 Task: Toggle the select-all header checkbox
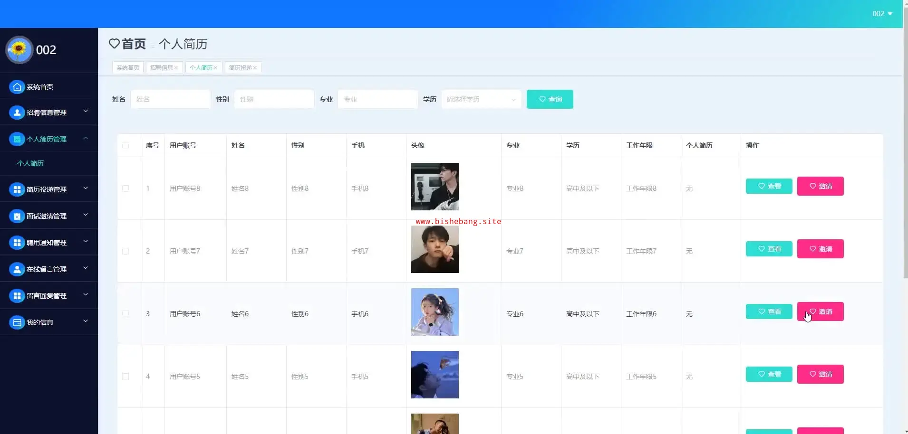(x=126, y=145)
